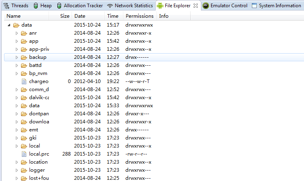Close the File Explorer tab

coord(196,6)
